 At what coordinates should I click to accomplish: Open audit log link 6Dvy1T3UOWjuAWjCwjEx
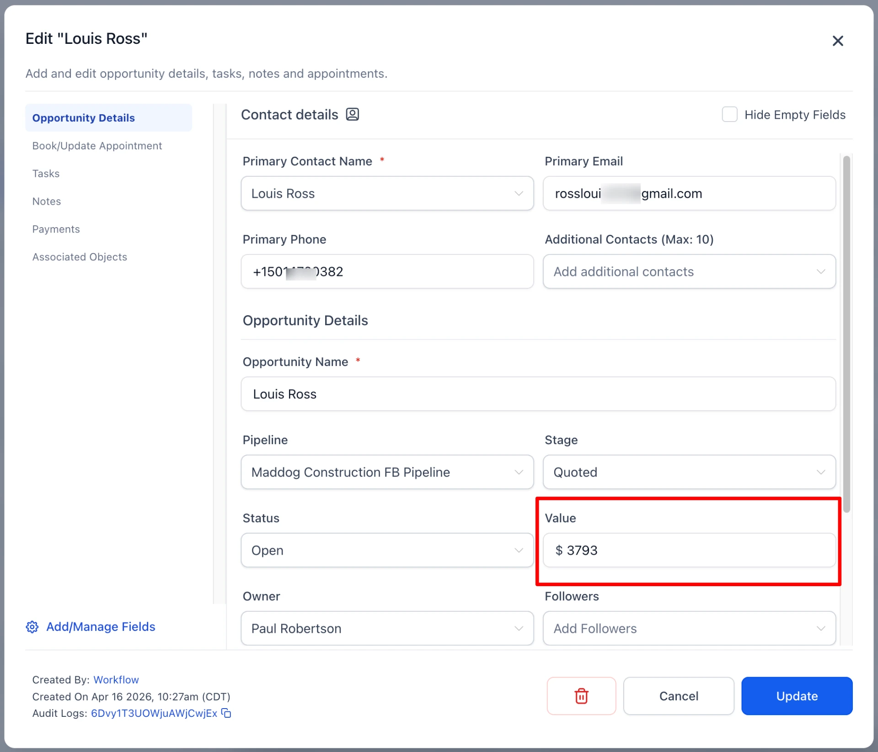[154, 713]
